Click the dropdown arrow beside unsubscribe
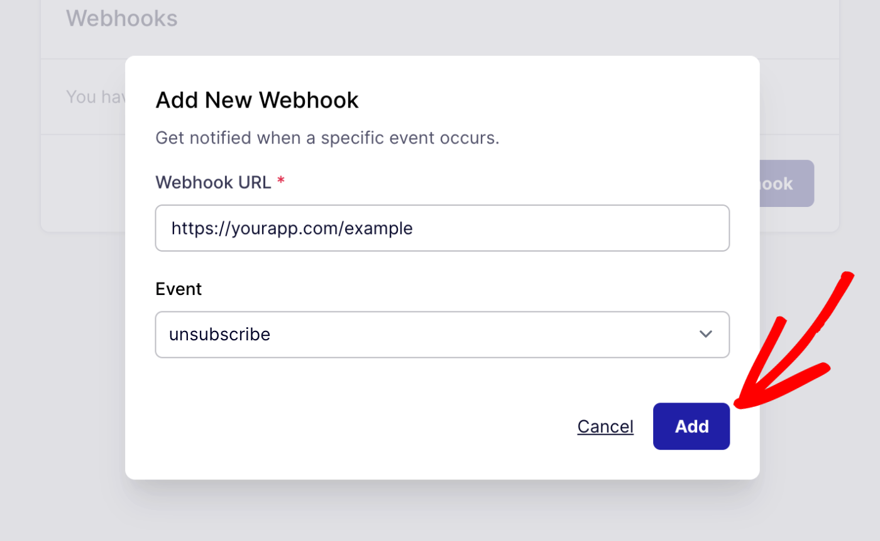Viewport: 880px width, 541px height. (706, 334)
